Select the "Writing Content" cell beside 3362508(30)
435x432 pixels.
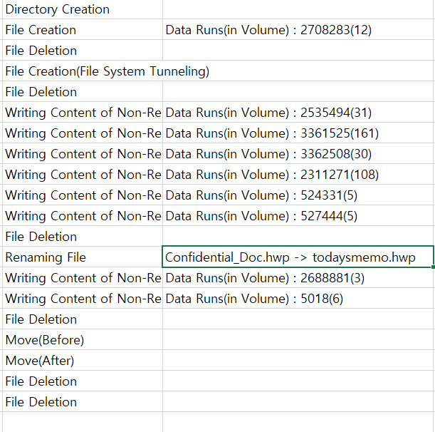83,154
